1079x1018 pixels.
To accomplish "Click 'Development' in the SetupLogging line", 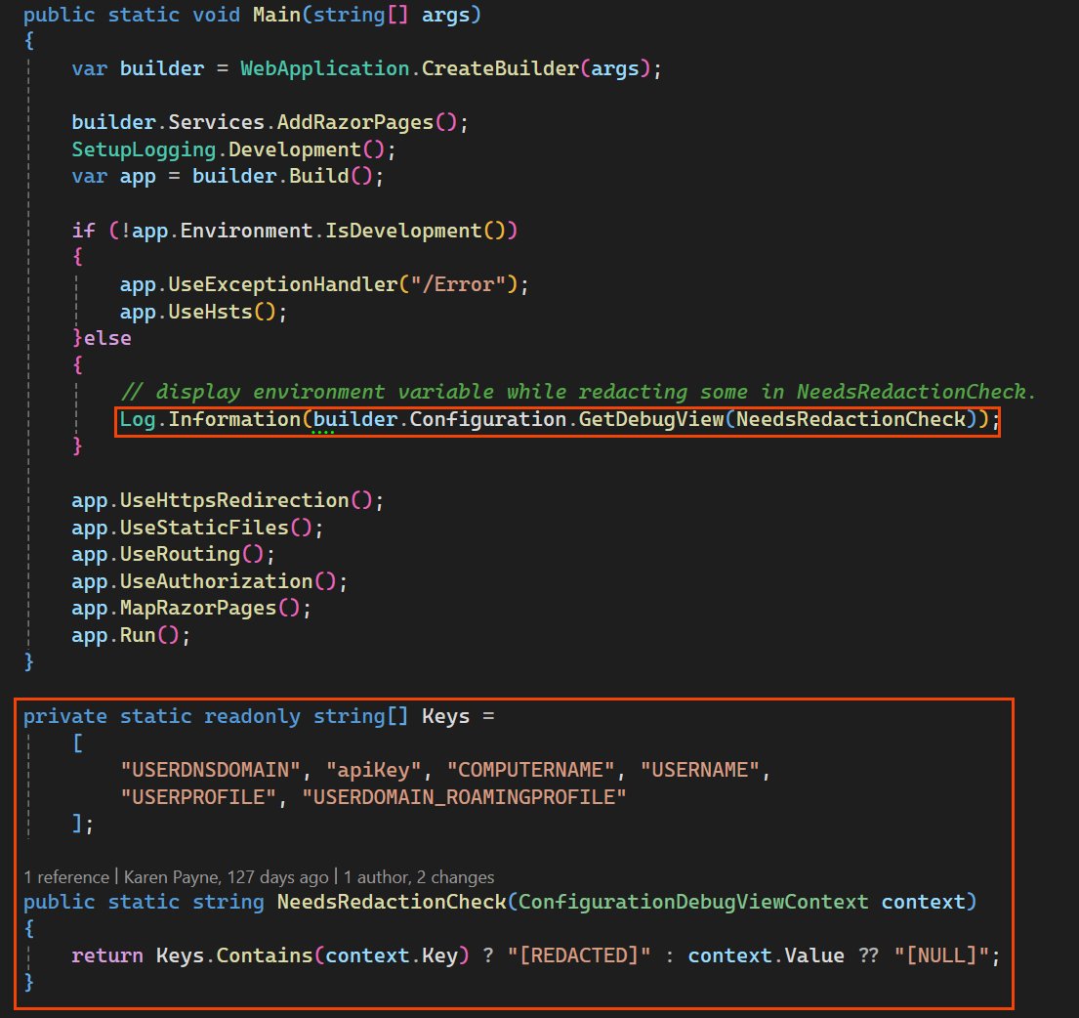I will click(295, 149).
